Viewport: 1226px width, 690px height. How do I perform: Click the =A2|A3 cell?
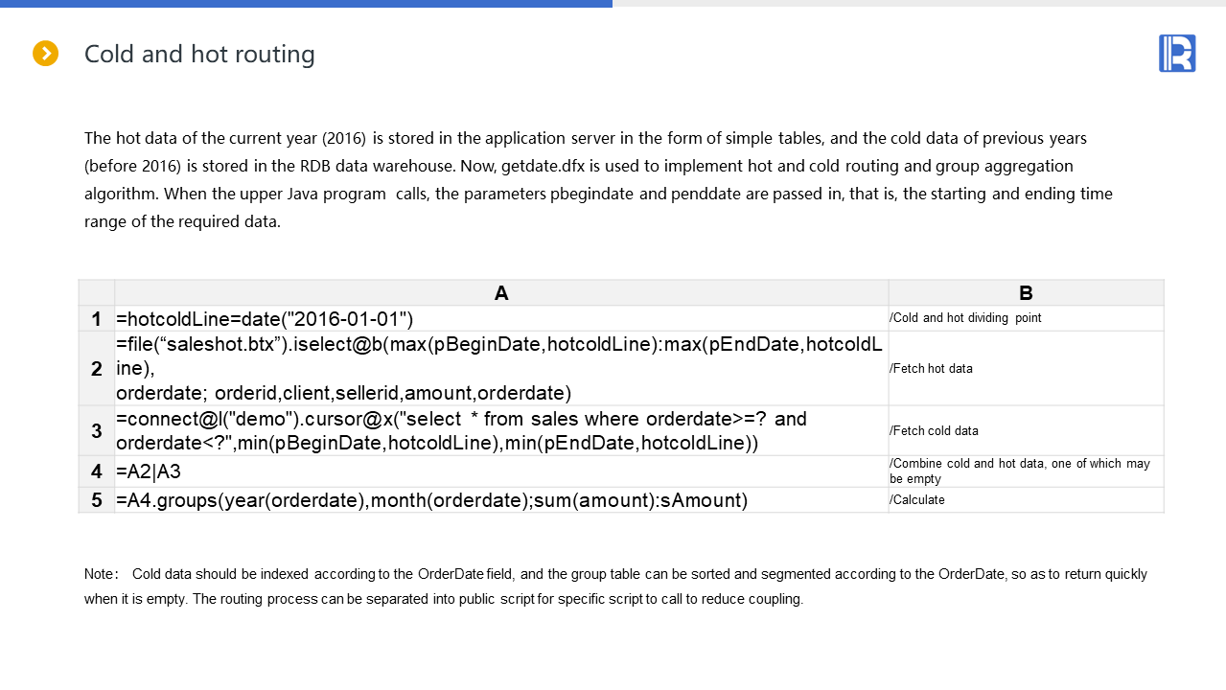(149, 471)
